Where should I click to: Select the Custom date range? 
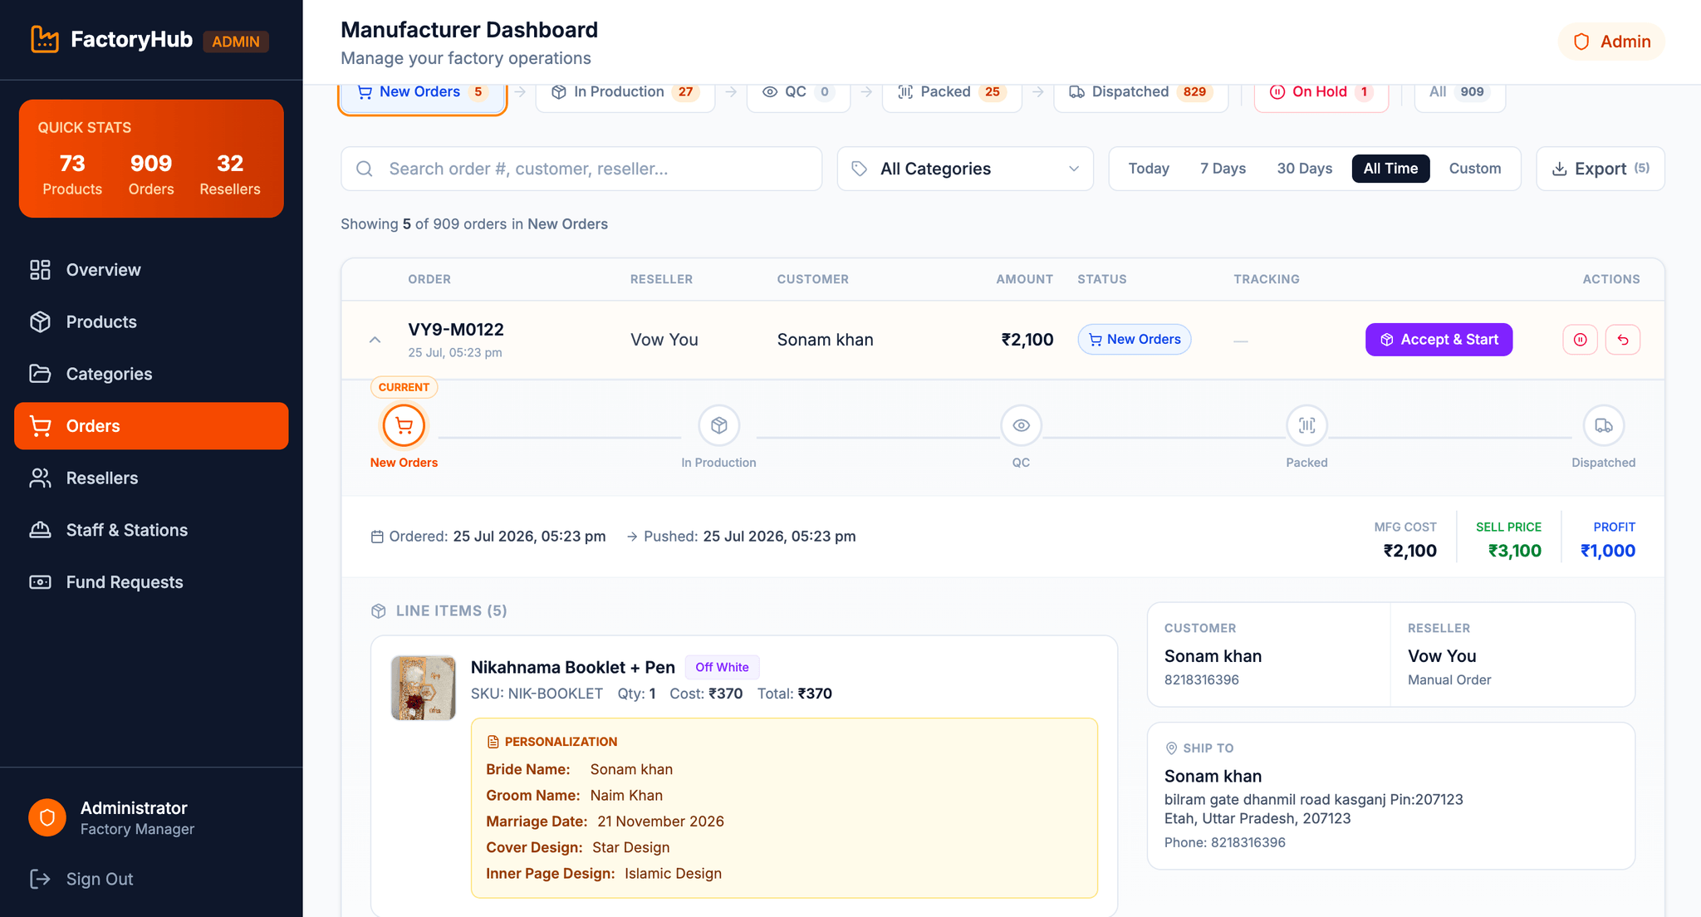click(x=1475, y=169)
